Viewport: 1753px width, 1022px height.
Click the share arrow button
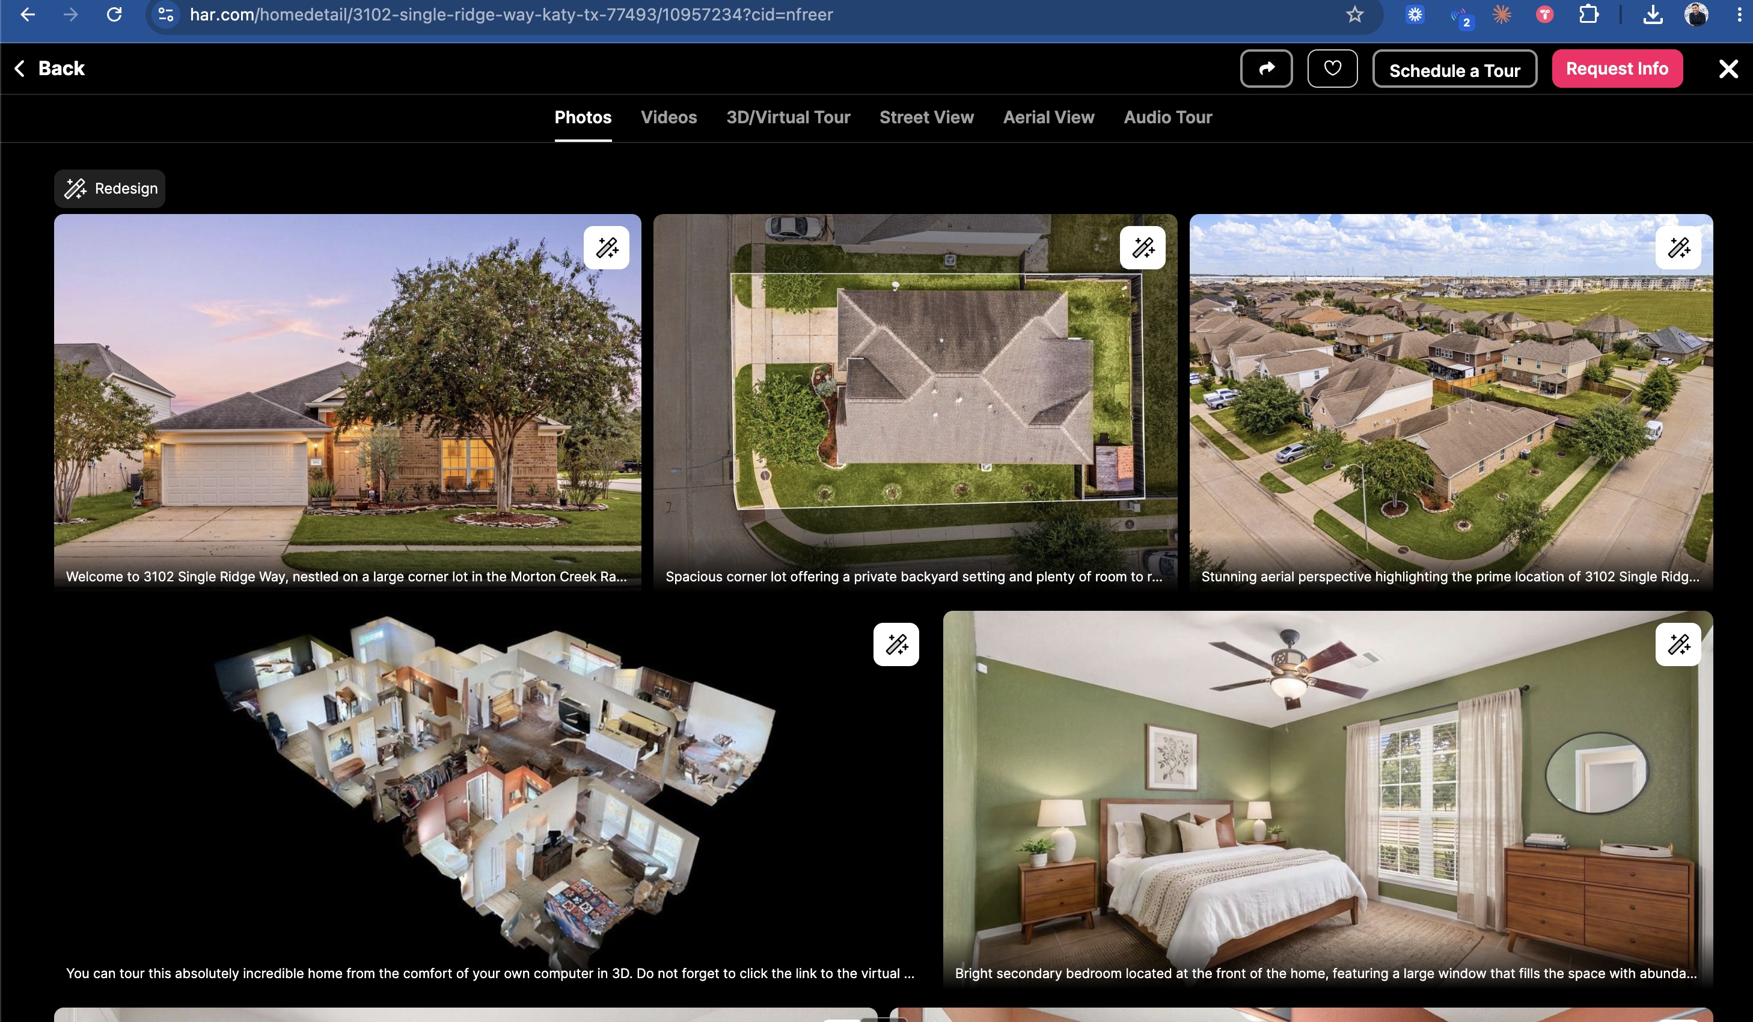[1266, 68]
